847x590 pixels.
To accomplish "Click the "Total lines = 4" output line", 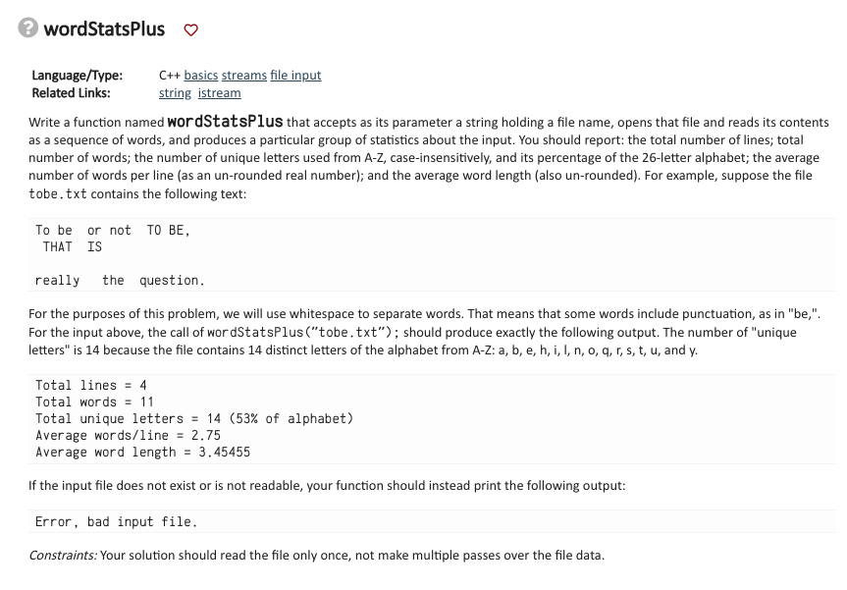I will [x=90, y=385].
